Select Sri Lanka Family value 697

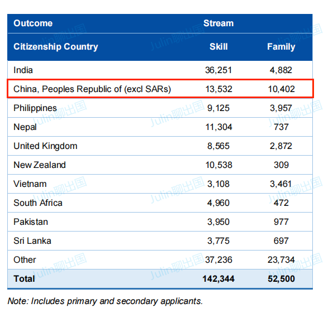click(281, 241)
